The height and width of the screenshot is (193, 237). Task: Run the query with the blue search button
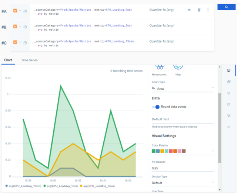click(226, 7)
